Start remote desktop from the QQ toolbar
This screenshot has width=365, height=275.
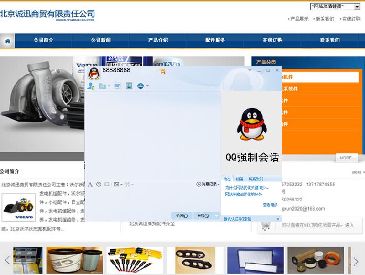click(117, 86)
